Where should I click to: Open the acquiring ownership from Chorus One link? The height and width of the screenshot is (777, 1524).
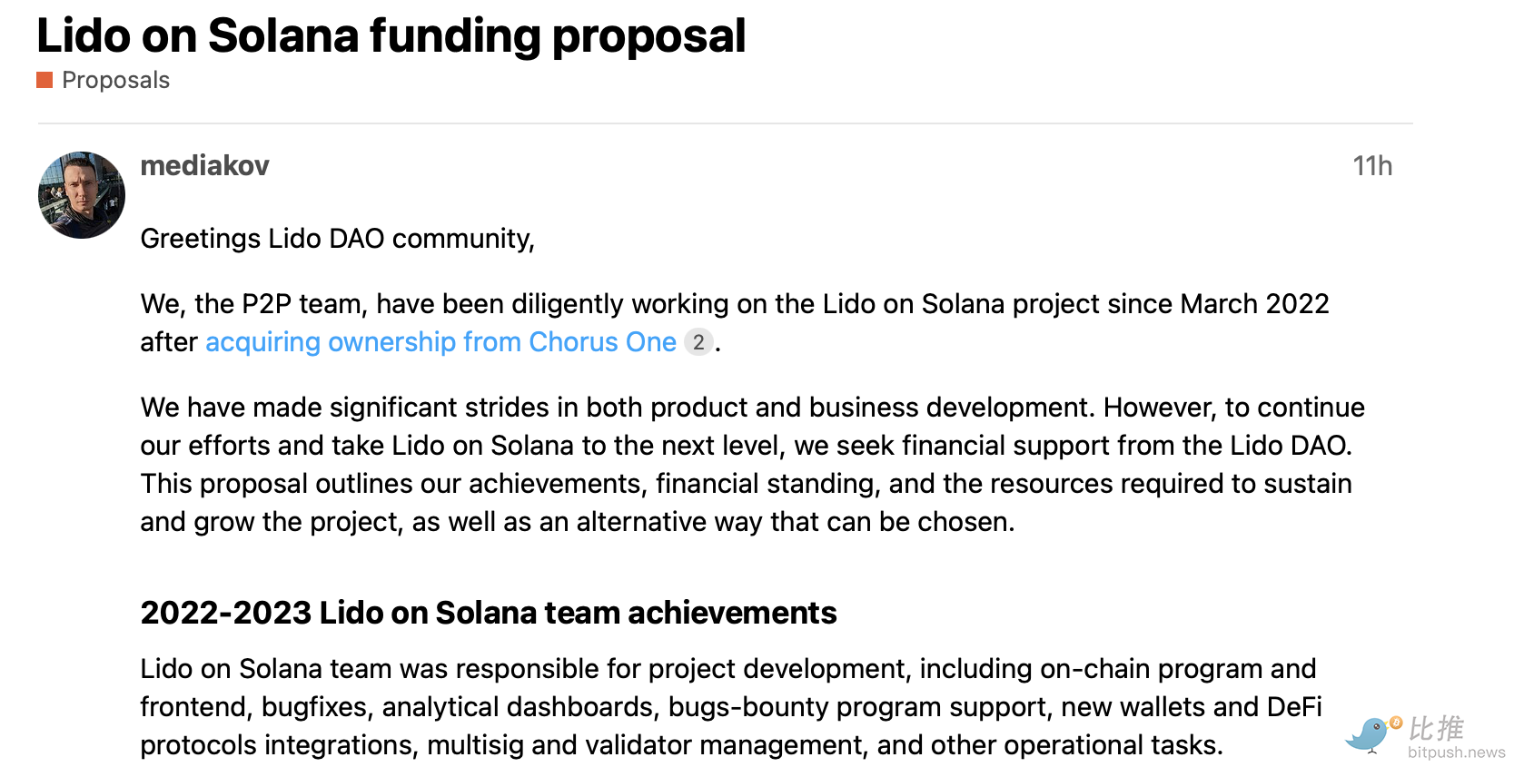click(440, 342)
